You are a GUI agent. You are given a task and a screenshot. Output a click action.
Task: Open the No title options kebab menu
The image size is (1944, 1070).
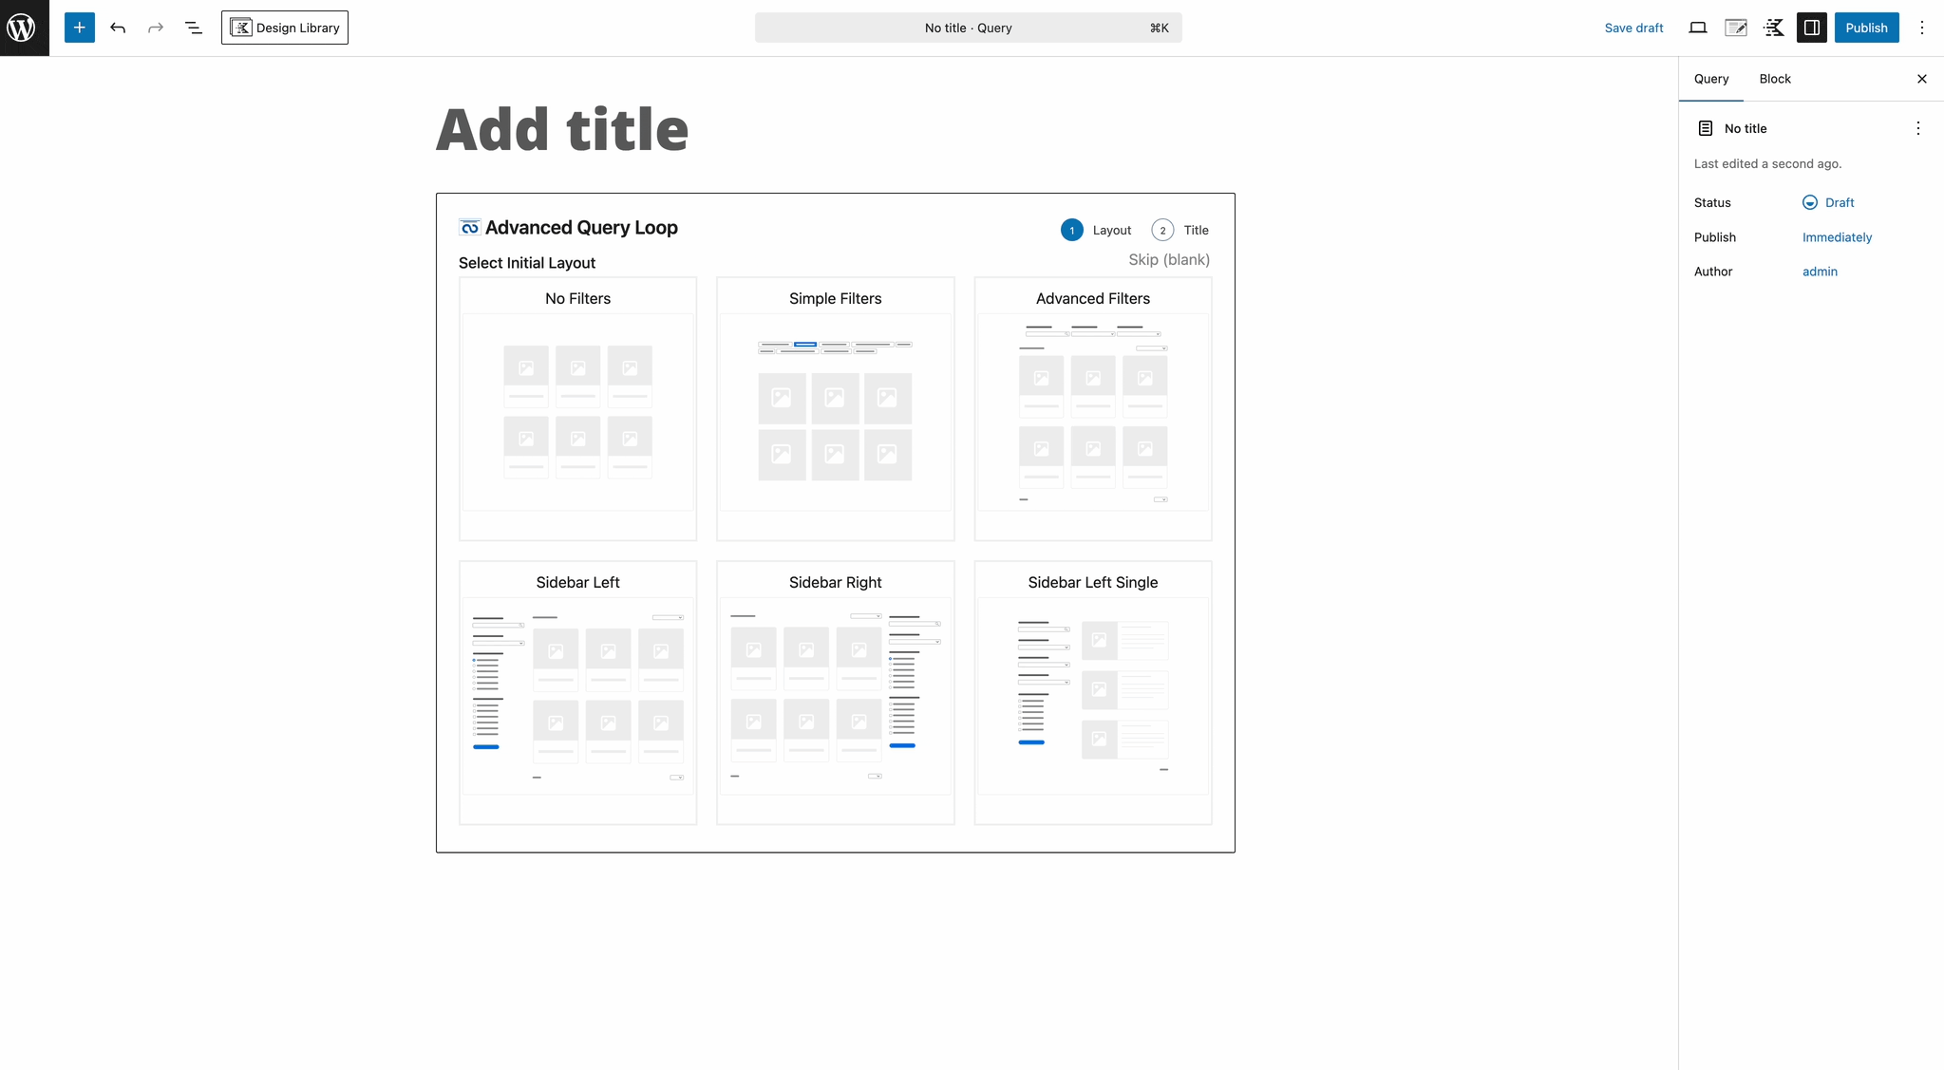(1916, 127)
